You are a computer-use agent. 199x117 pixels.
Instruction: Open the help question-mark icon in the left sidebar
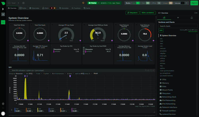pyautogui.click(x=3, y=104)
